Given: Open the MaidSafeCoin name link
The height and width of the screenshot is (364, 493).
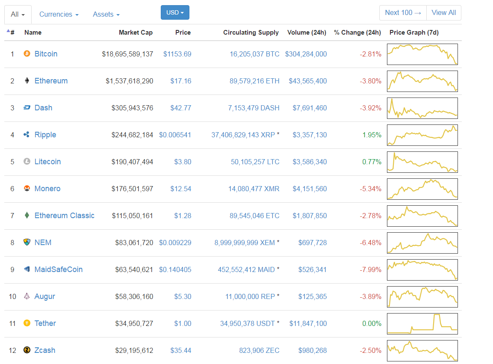Looking at the screenshot, I should (x=59, y=269).
